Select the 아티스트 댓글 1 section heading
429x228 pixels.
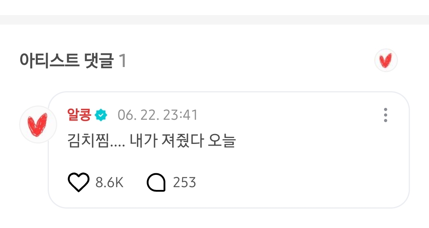(73, 61)
